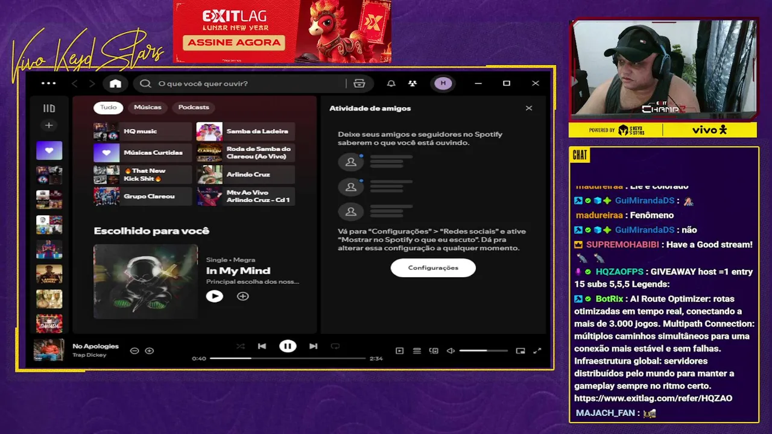Adjust the volume slider
The width and height of the screenshot is (772, 434).
point(483,351)
